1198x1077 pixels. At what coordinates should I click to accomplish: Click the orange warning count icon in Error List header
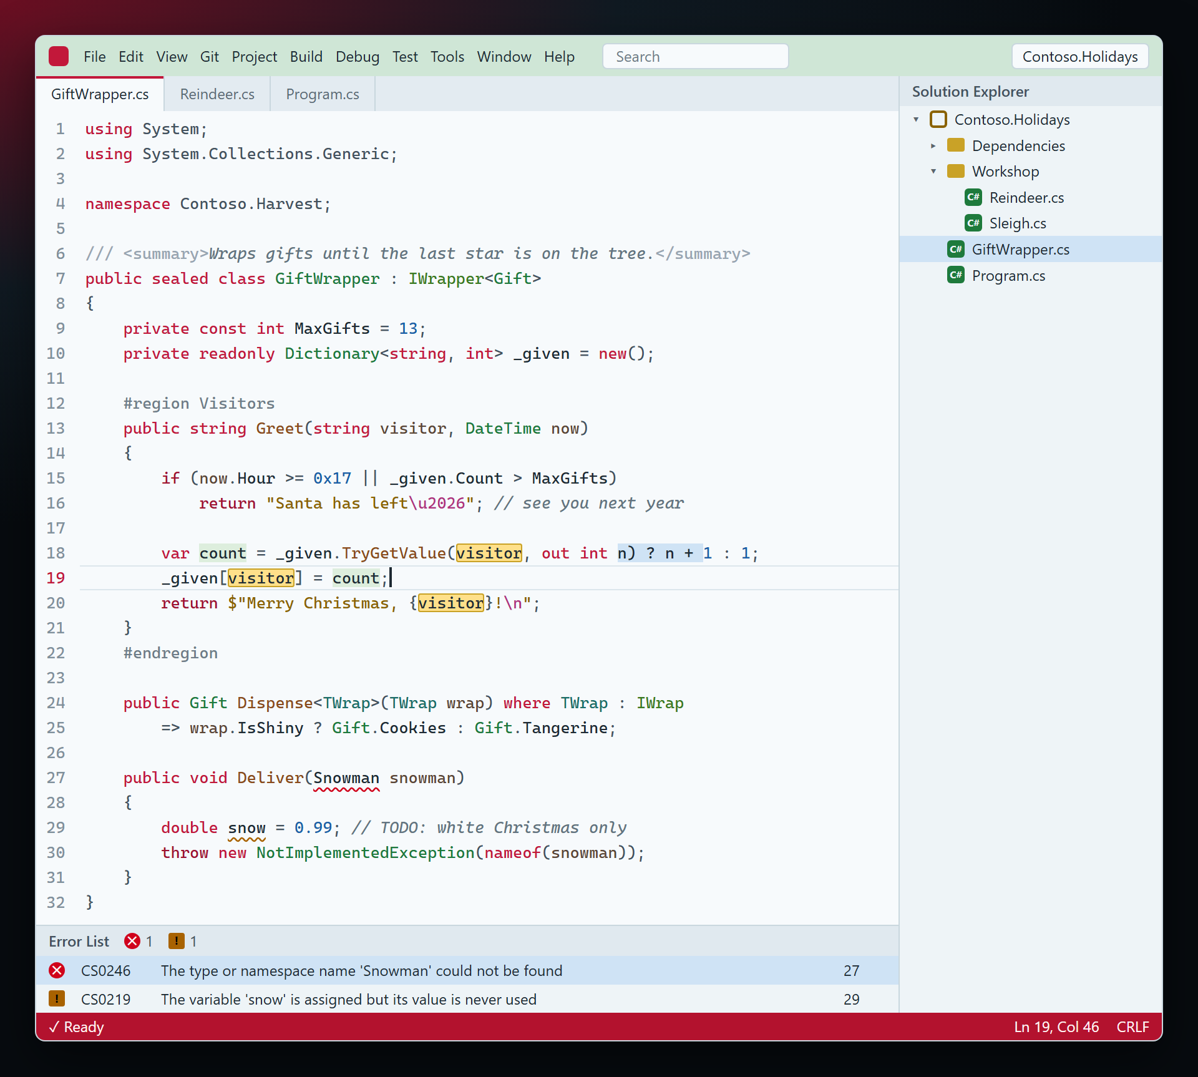point(177,941)
